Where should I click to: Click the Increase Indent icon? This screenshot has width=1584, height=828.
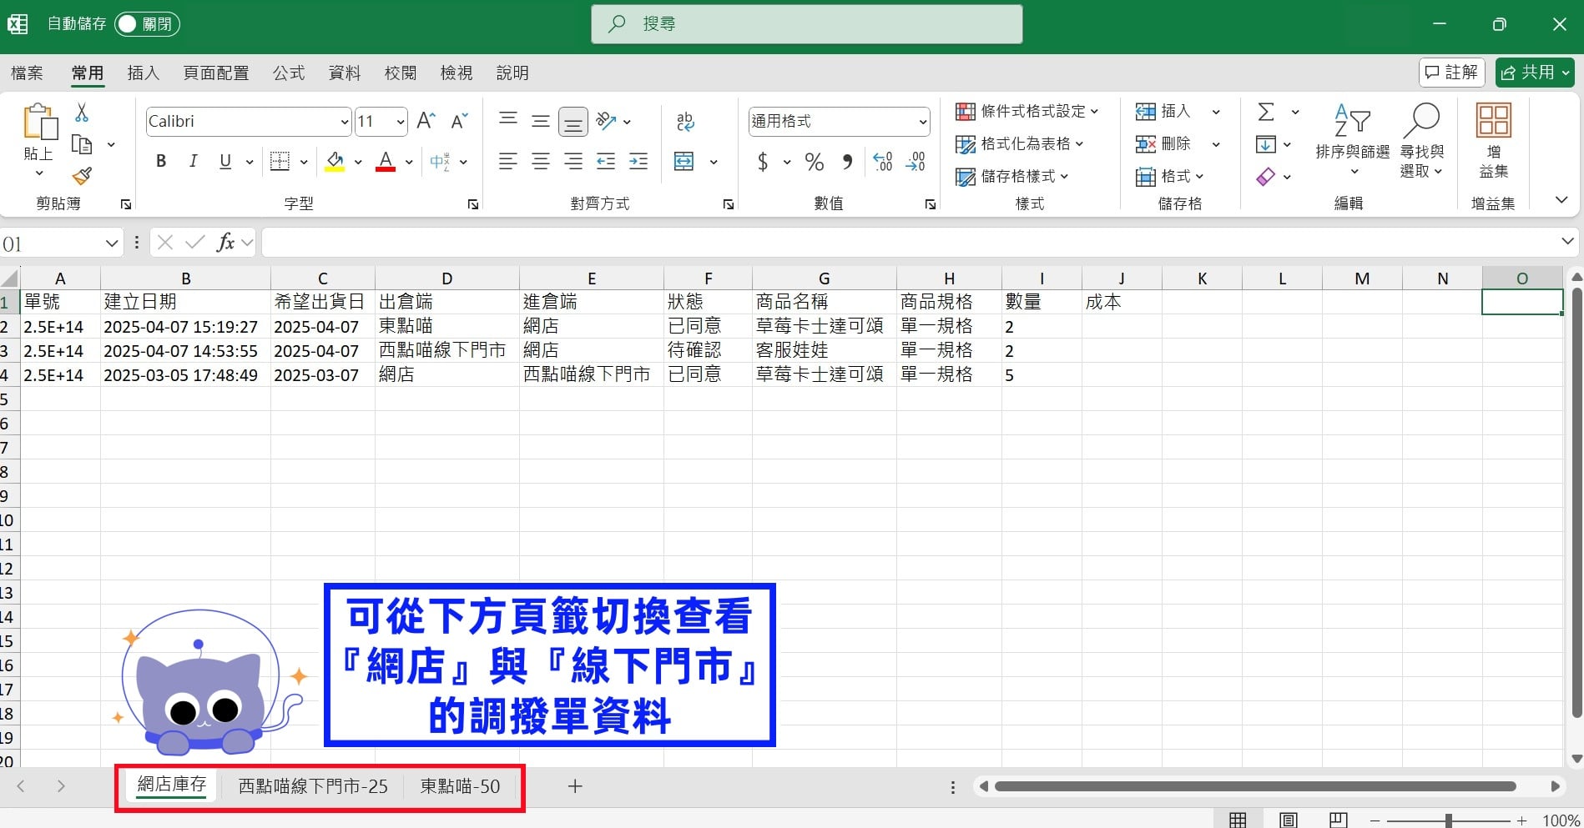(638, 162)
